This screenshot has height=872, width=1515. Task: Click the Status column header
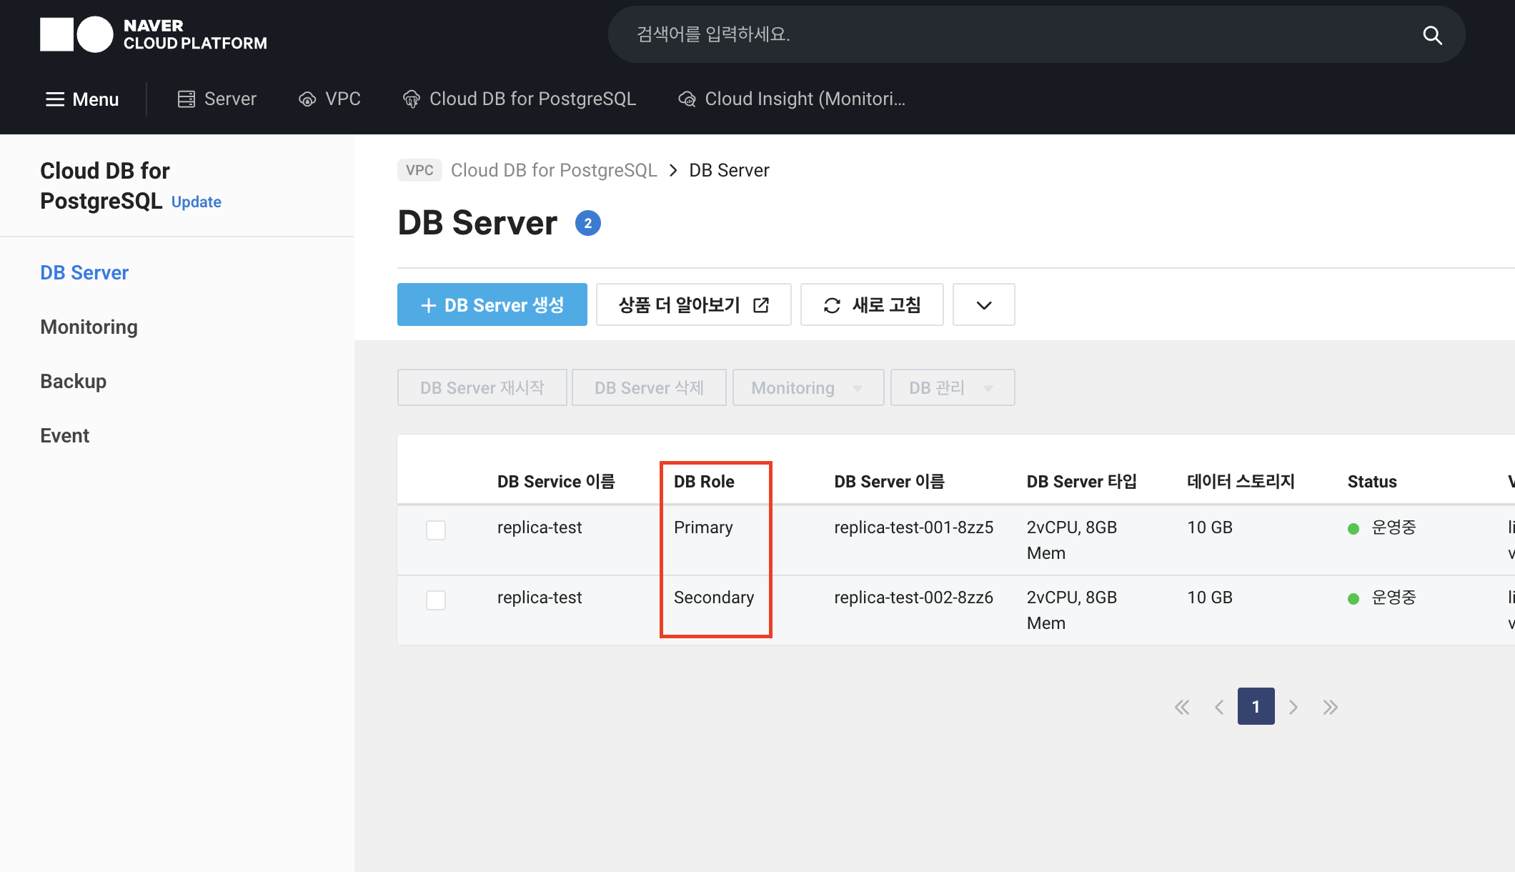click(x=1372, y=482)
